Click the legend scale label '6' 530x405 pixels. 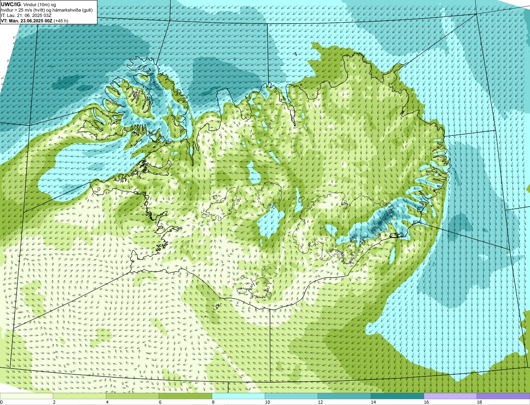coord(160,402)
